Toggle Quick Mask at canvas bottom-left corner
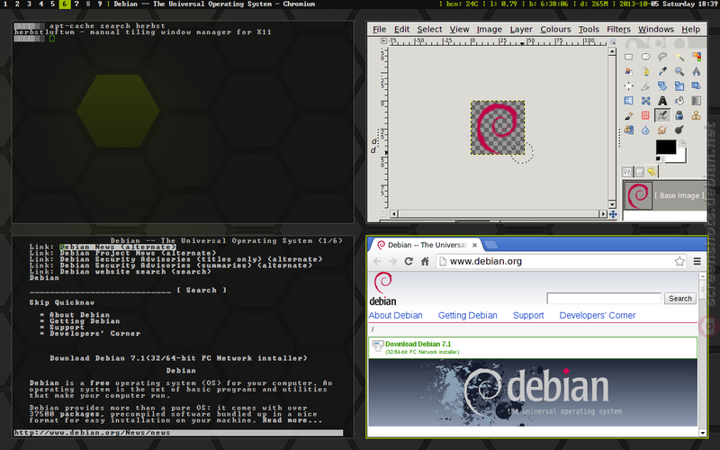This screenshot has width=720, height=450. pos(384,214)
